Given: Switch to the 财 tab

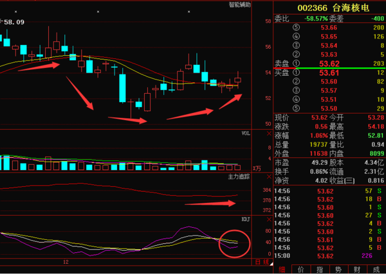Looking at the screenshot, I should point(357,270).
